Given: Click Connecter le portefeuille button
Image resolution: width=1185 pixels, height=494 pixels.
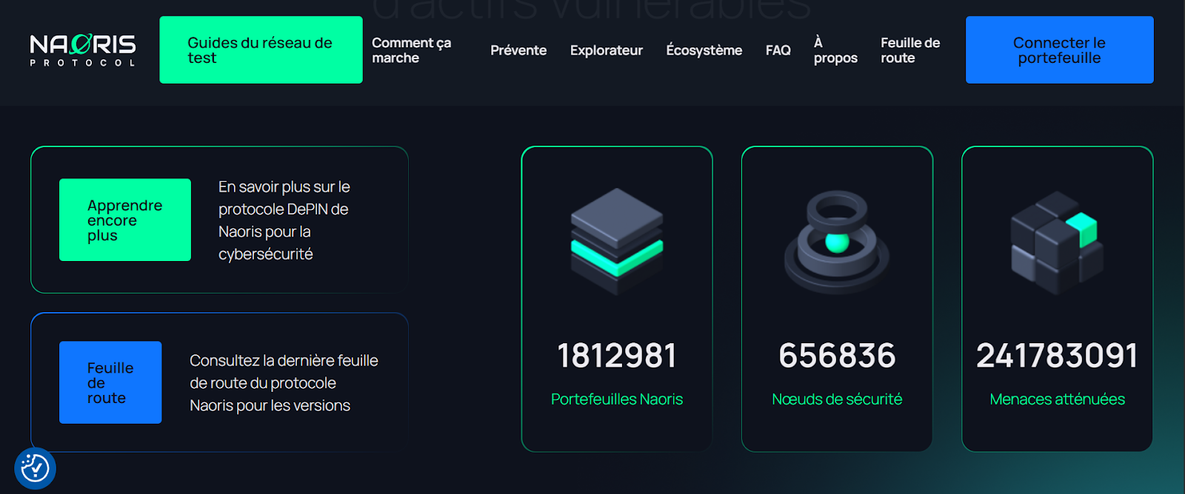Looking at the screenshot, I should tap(1059, 50).
